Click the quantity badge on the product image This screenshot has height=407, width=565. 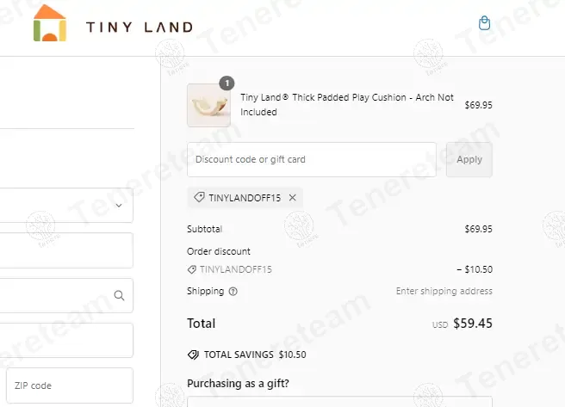226,83
